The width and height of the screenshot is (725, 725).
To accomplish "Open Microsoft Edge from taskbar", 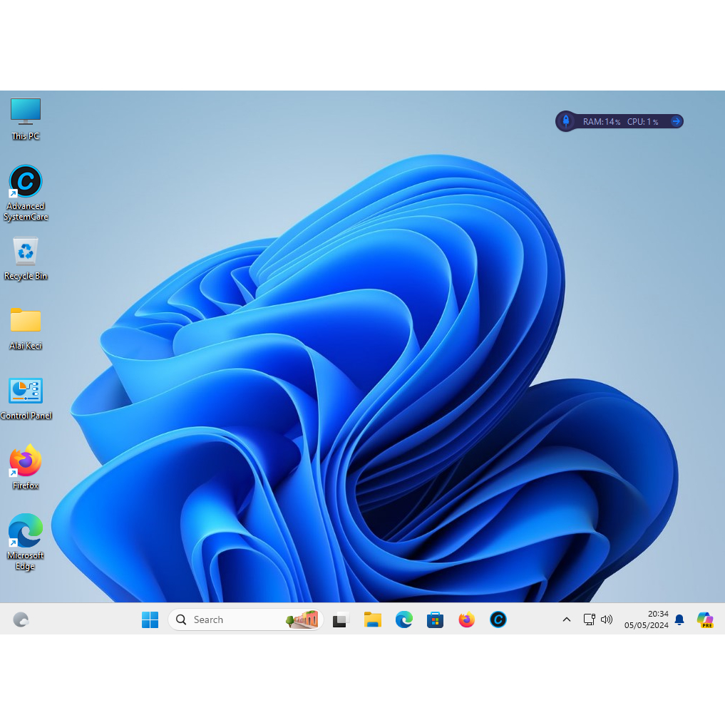I will [x=404, y=620].
